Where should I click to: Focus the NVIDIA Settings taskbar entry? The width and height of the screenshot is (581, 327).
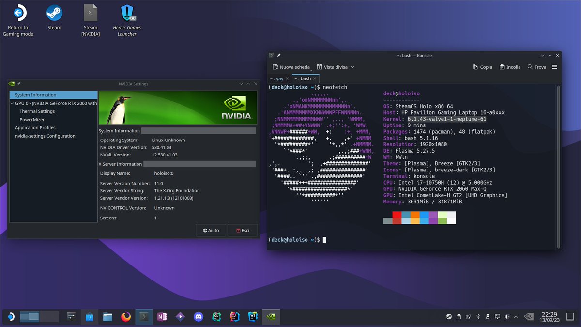click(271, 317)
